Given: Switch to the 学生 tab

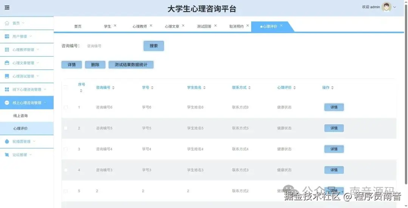Looking at the screenshot, I should click(x=107, y=26).
